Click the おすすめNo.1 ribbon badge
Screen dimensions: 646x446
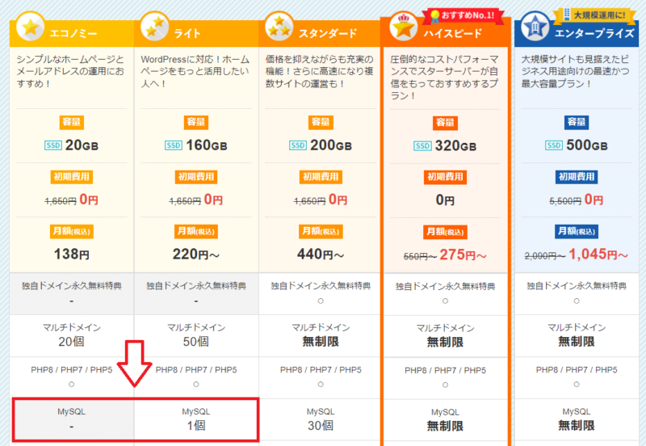pos(458,15)
